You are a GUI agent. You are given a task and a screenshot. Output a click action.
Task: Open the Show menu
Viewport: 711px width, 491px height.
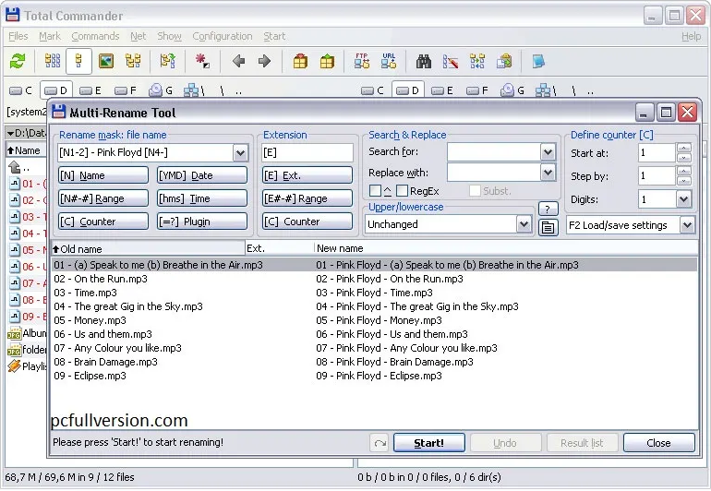coord(169,36)
